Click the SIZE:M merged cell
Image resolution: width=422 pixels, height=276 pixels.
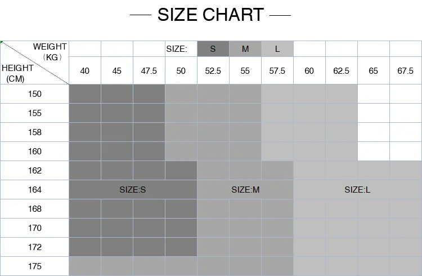[x=245, y=189]
